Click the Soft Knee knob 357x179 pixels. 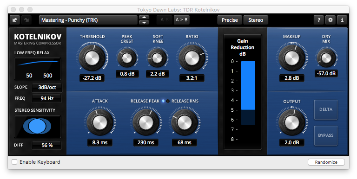click(x=157, y=58)
